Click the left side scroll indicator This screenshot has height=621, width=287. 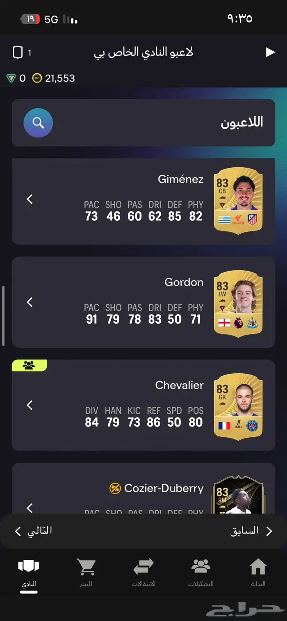click(4, 316)
